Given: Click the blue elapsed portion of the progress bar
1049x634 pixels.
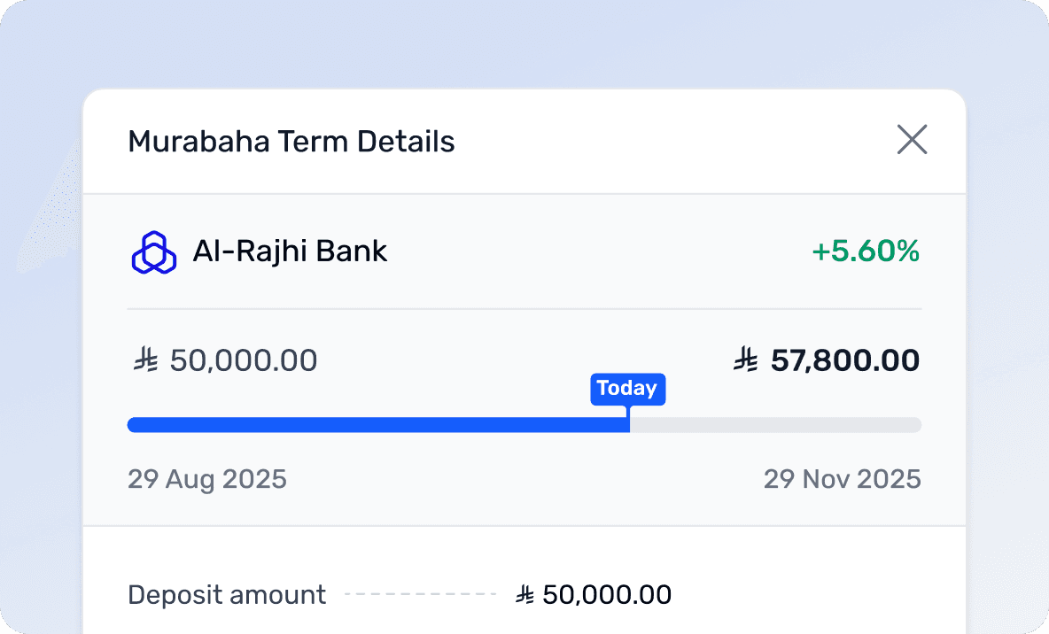Looking at the screenshot, I should point(372,425).
